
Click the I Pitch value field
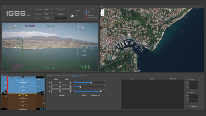[x=56, y=87]
